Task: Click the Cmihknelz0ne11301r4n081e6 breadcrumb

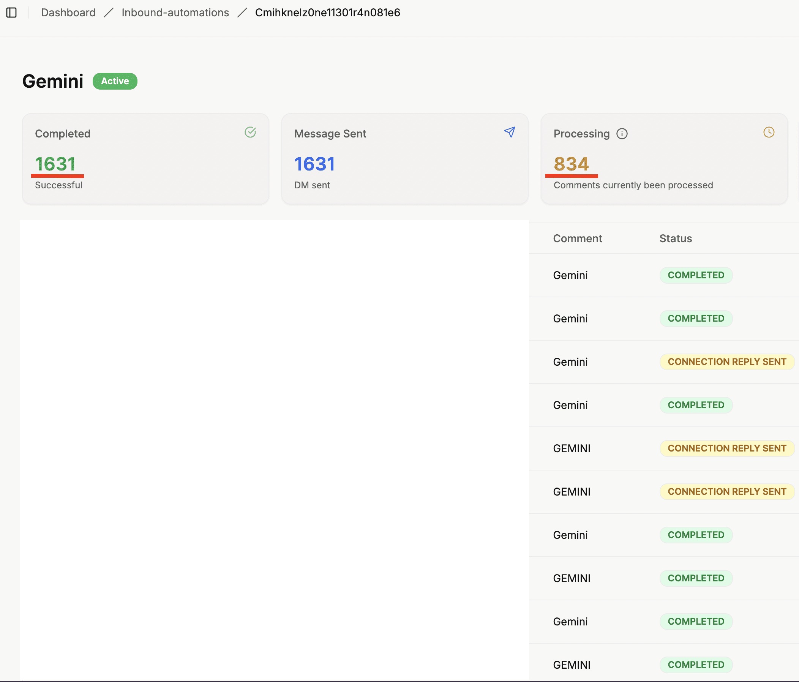Action: pyautogui.click(x=327, y=13)
